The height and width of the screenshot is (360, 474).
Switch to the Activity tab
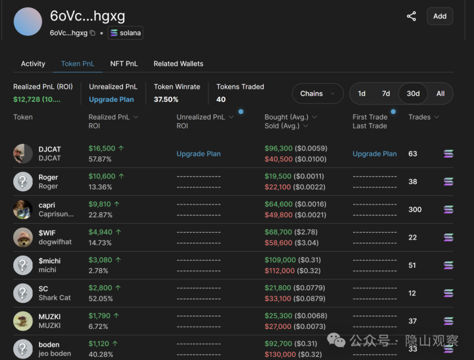click(33, 64)
